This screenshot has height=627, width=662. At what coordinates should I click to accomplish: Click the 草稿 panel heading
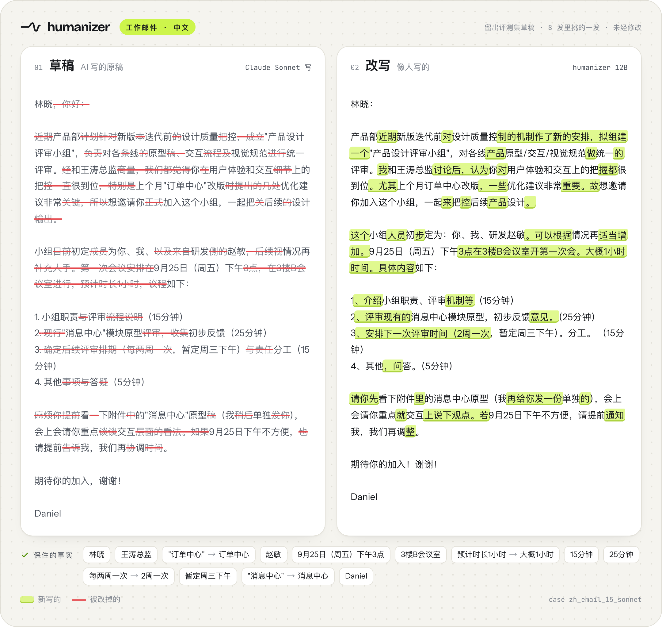(x=62, y=66)
